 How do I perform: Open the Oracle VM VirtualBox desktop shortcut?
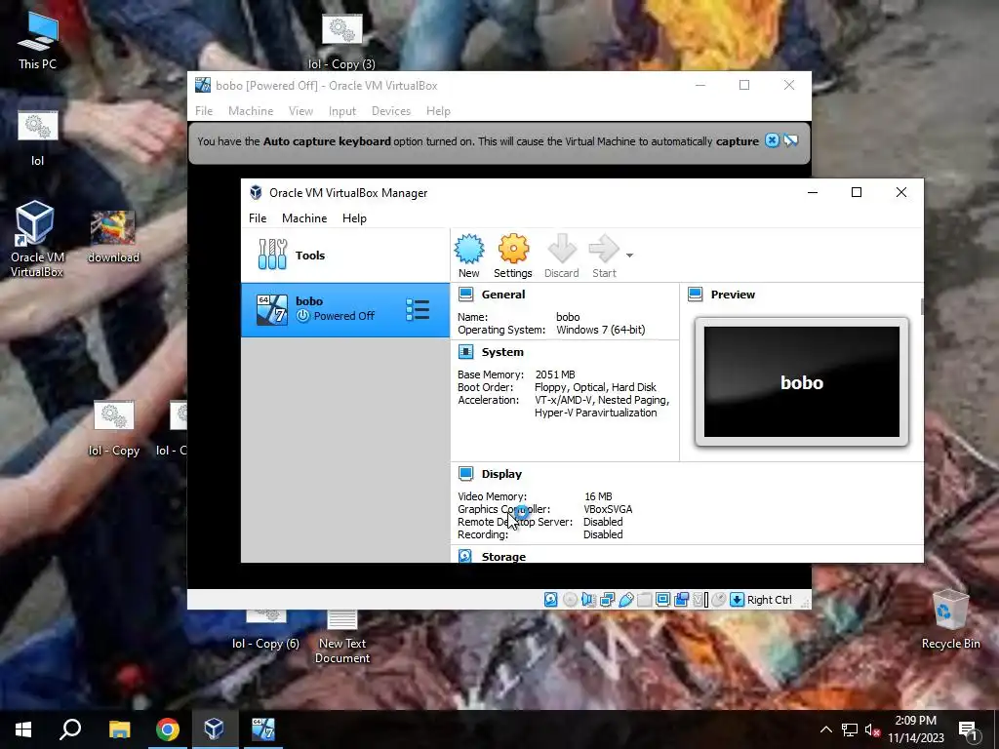tap(37, 238)
